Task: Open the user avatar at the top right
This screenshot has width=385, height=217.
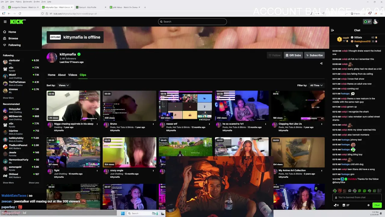Action: tap(375, 22)
